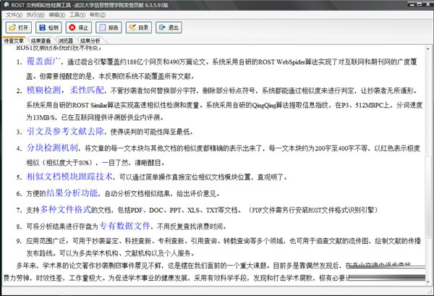The image size is (434, 296).
Task: Select the 待查文章 tab
Action: (14, 41)
